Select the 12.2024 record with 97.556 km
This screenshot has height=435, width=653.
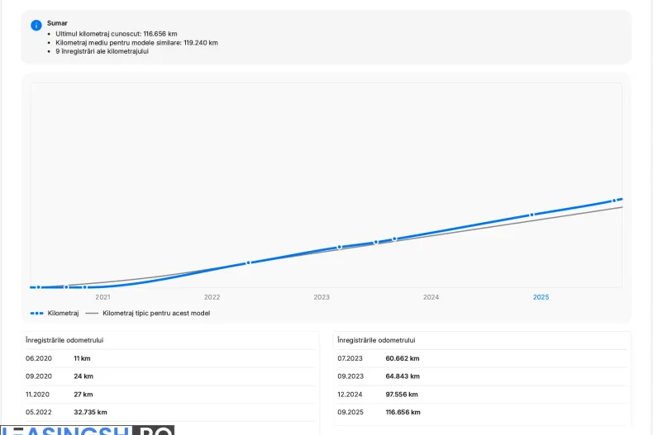click(x=481, y=395)
